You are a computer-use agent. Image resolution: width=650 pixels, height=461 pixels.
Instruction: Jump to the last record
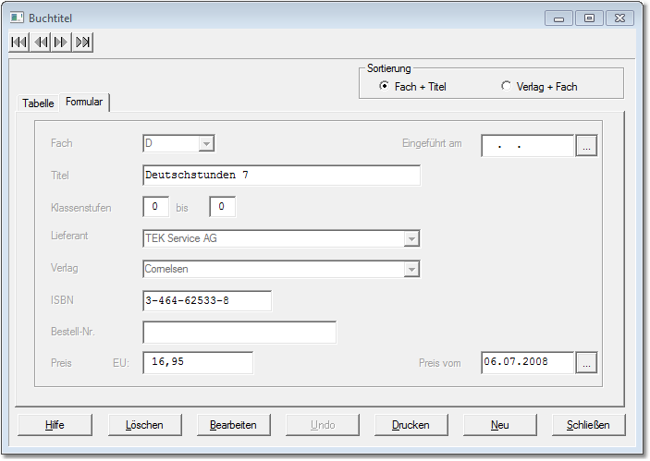pyautogui.click(x=83, y=42)
